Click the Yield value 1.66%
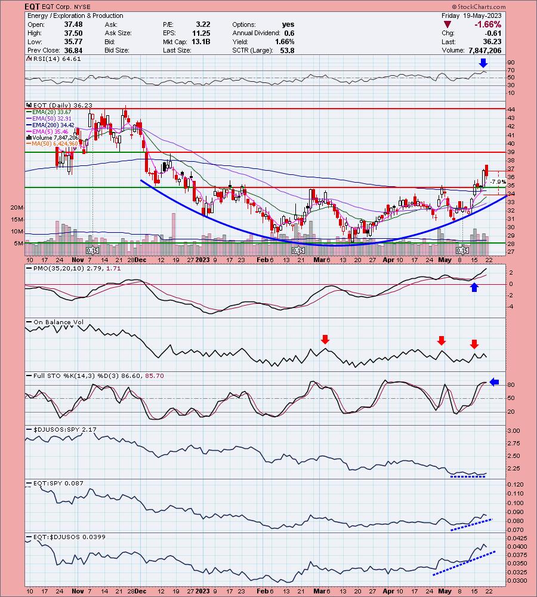Viewport: 537px width, 597px height. [285, 42]
